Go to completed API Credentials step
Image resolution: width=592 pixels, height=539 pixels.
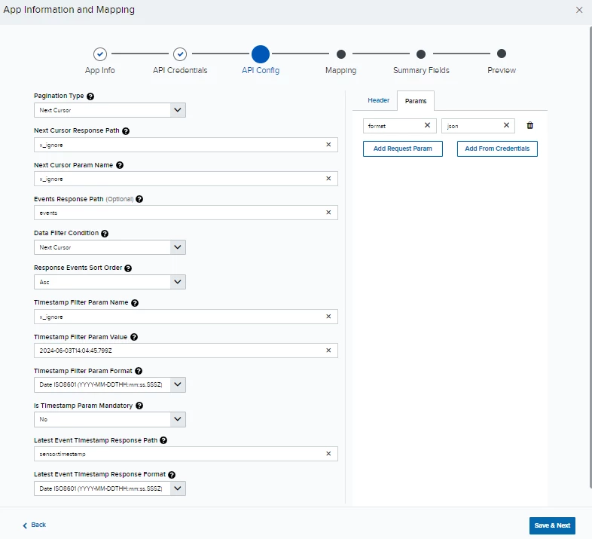click(180, 54)
